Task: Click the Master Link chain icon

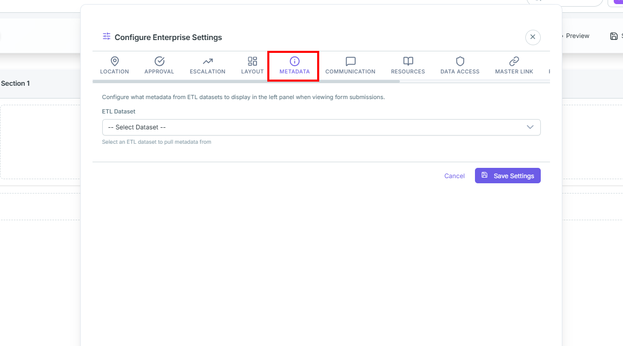Action: tap(514, 61)
